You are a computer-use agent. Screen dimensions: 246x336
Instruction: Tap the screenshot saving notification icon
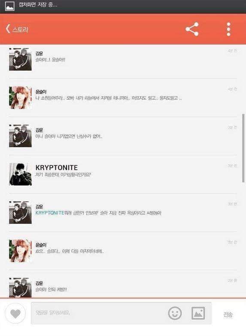tap(9, 6)
